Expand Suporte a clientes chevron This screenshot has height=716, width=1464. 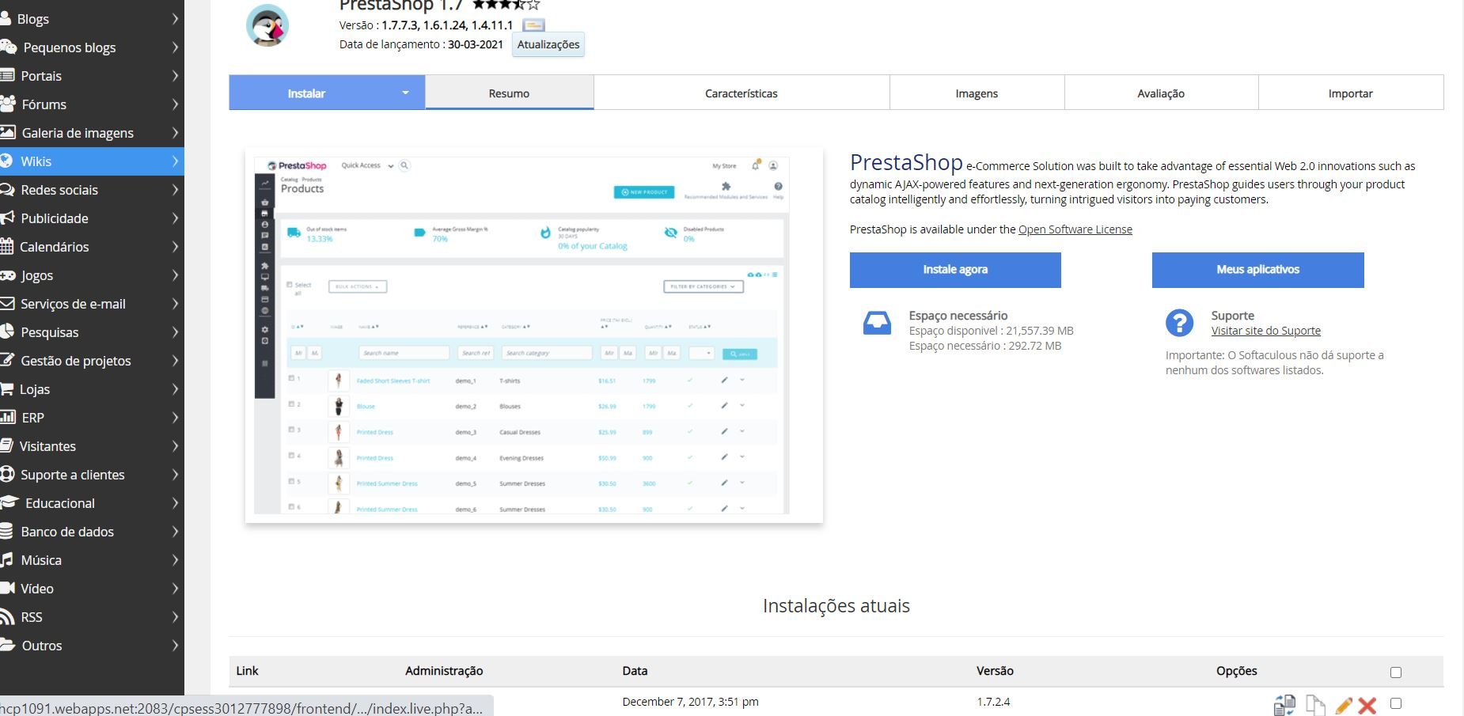(175, 474)
